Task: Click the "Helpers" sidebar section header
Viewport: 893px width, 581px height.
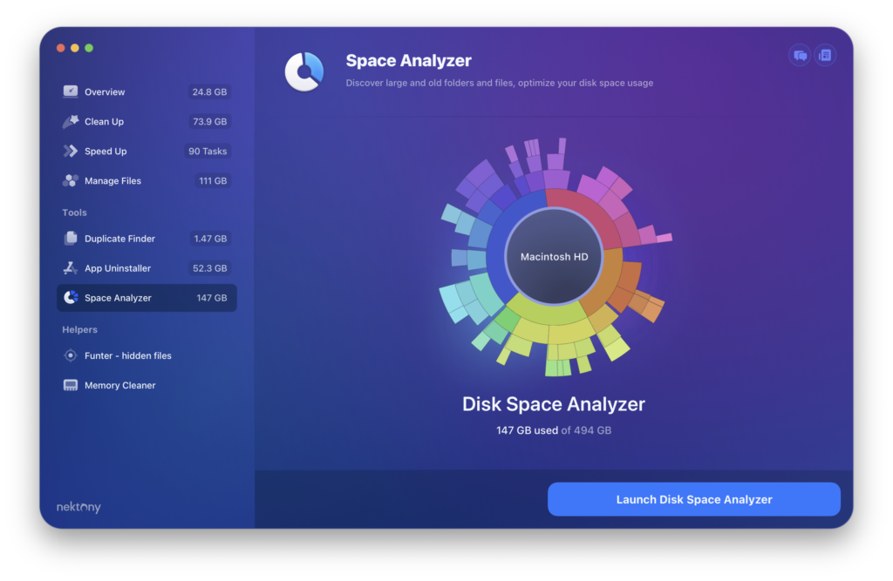Action: (x=79, y=329)
